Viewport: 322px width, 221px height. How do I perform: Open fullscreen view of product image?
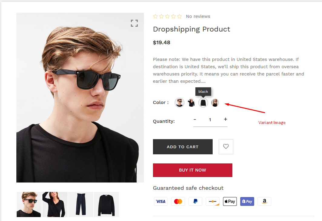tap(134, 23)
